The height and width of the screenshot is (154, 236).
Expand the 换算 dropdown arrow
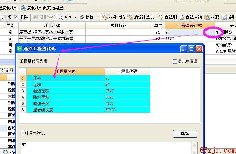97,17
